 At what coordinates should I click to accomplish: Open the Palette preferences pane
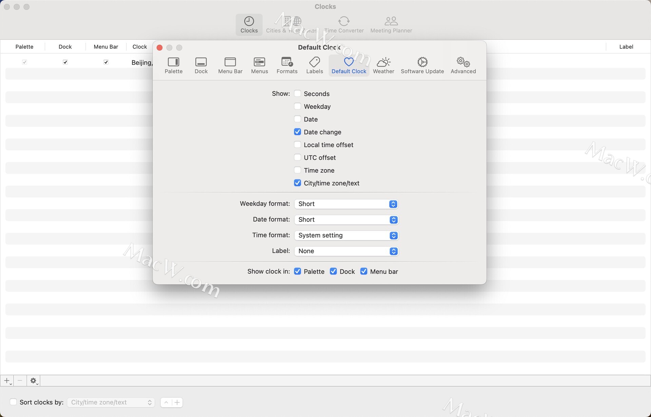[x=173, y=65]
